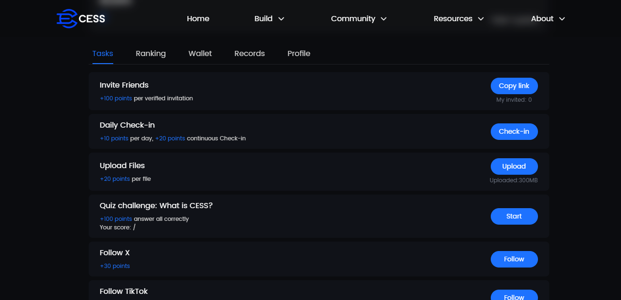The height and width of the screenshot is (300, 621).
Task: Expand the Resources chevron arrow
Action: (481, 19)
